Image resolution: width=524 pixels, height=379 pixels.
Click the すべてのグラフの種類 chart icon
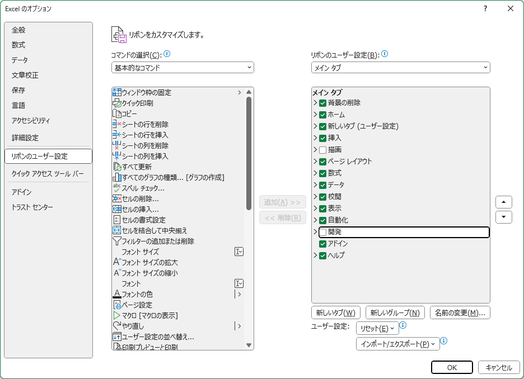coord(116,178)
